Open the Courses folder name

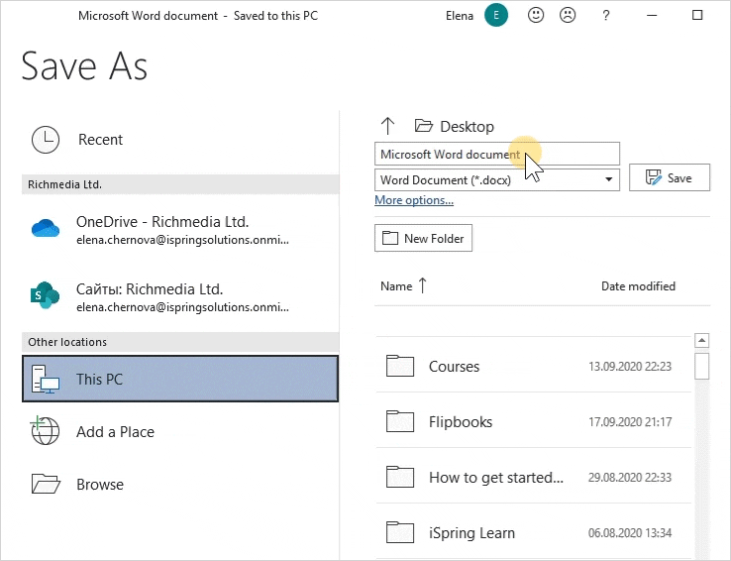click(454, 367)
